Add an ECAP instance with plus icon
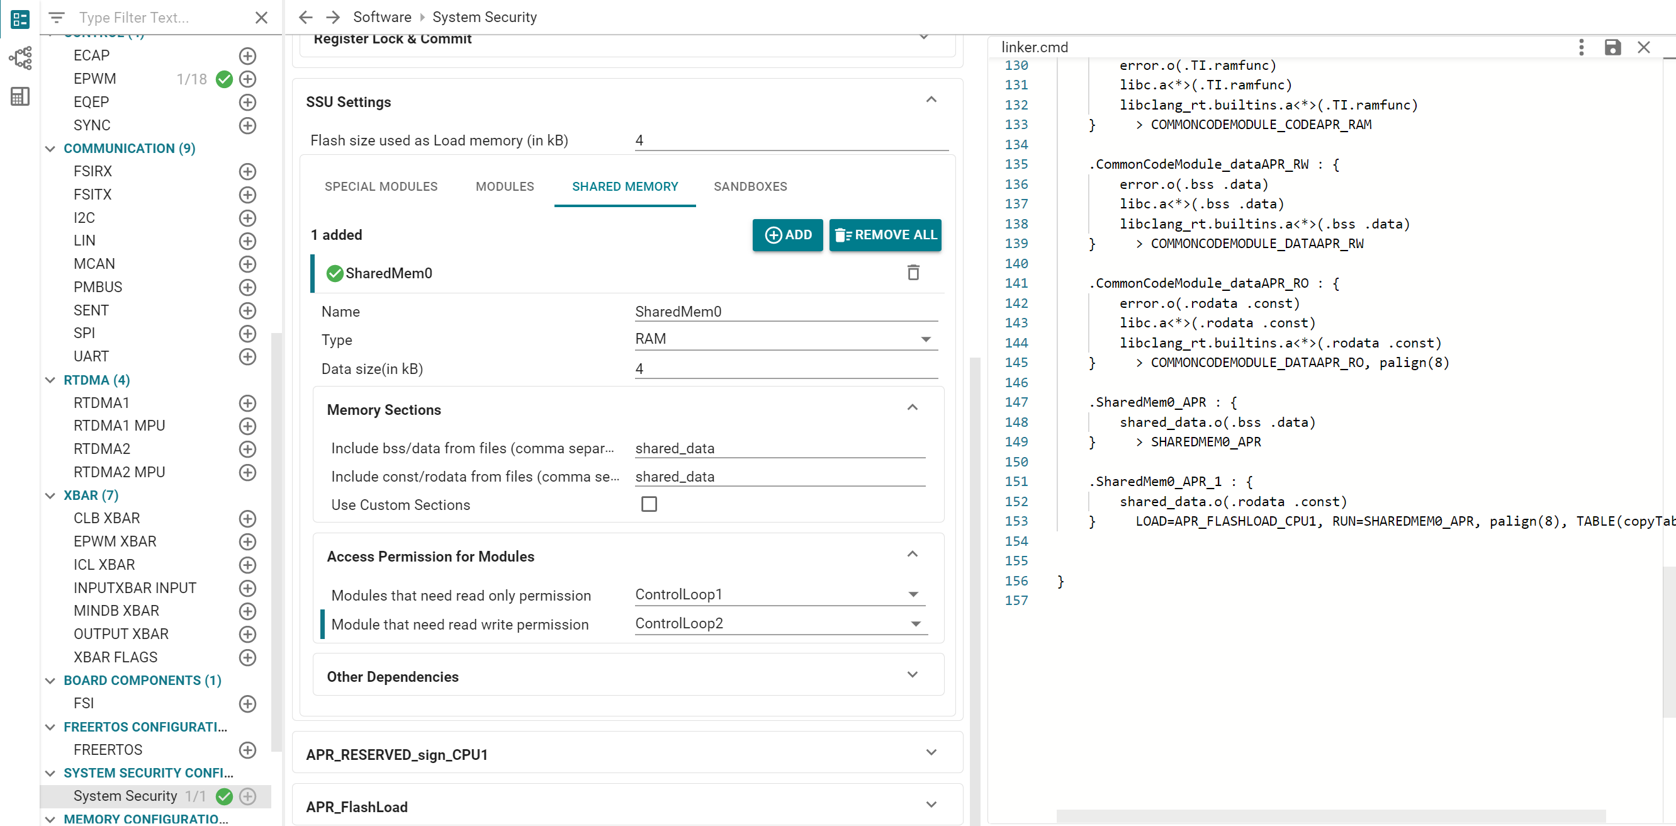 point(247,56)
